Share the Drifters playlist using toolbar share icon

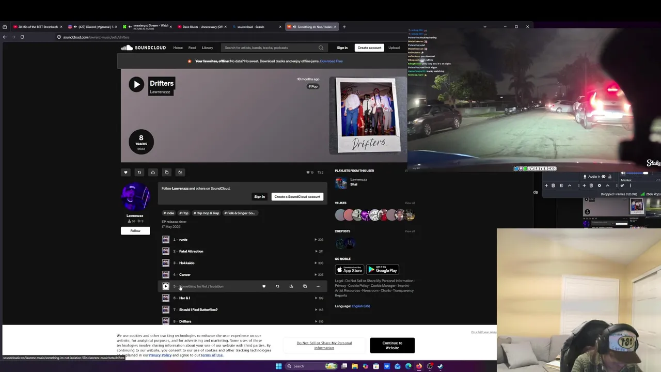pos(153,172)
